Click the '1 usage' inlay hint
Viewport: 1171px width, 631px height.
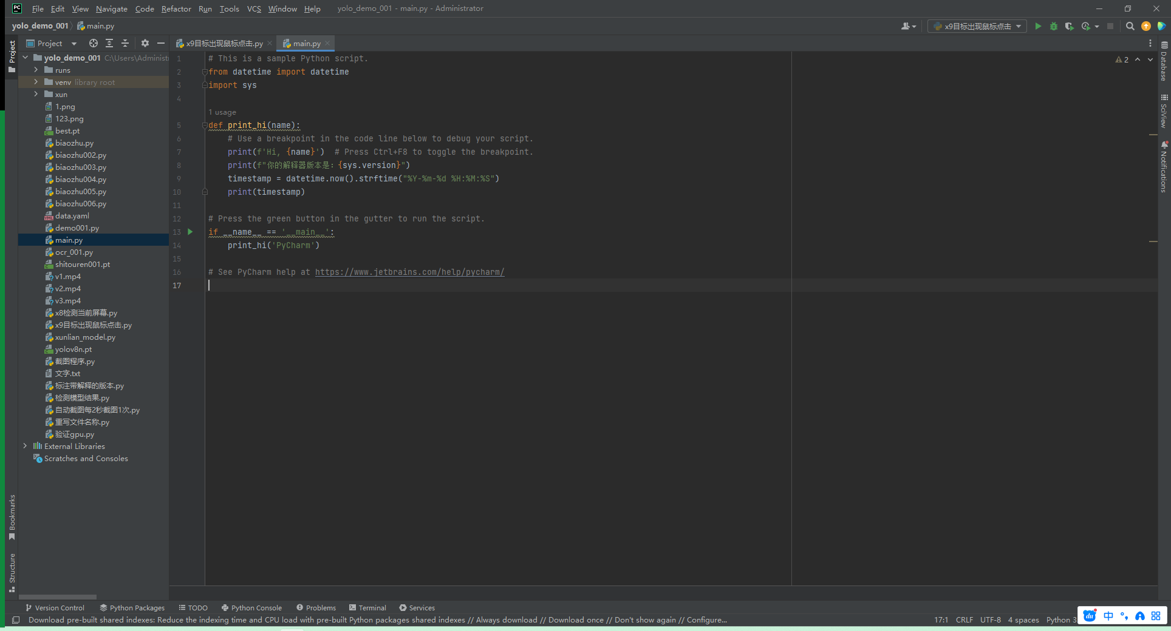[222, 112]
